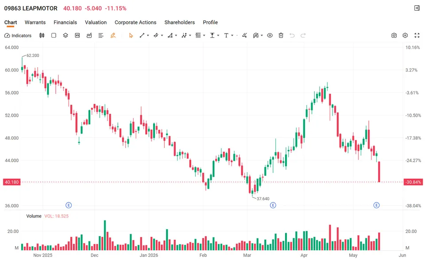This screenshot has height=259, width=425.
Task: Click the Volume indicator label
Action: 34,216
